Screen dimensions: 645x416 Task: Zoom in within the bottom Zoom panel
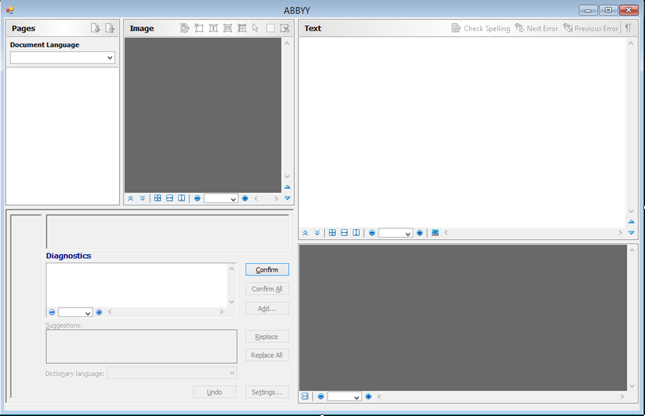pos(368,396)
